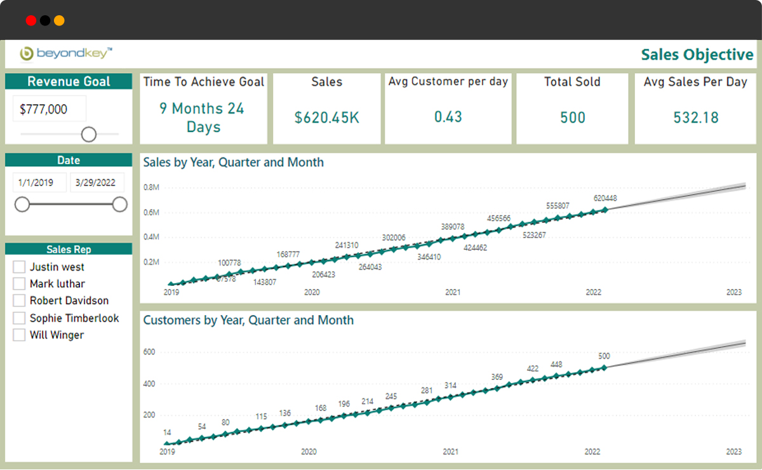Click the left handle of the date slider

pos(23,205)
